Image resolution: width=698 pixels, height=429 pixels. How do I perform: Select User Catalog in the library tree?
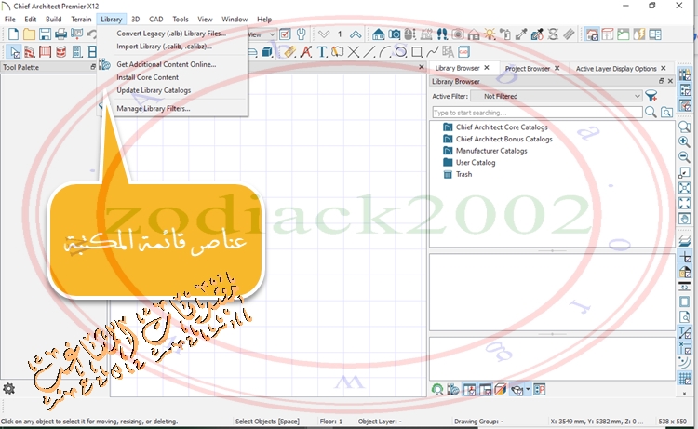pos(476,163)
